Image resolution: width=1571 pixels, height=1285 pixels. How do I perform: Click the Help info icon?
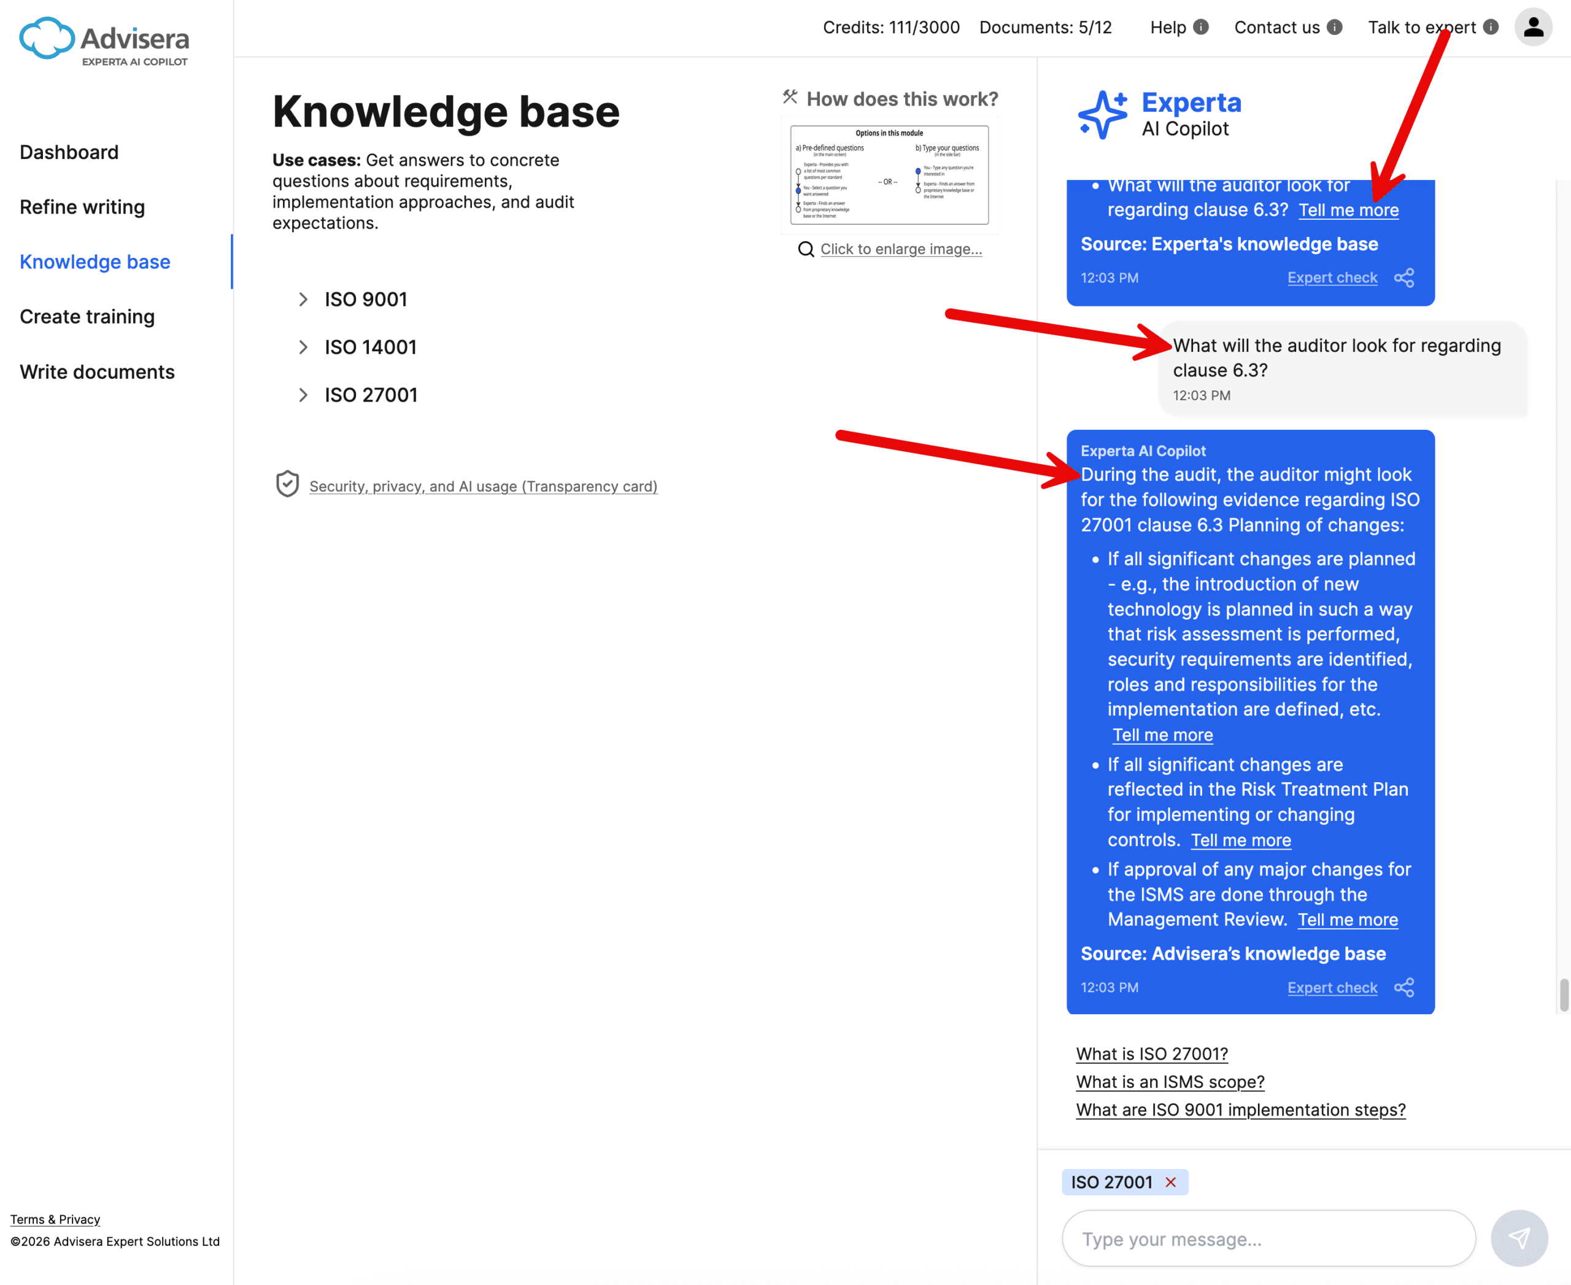[x=1202, y=28]
